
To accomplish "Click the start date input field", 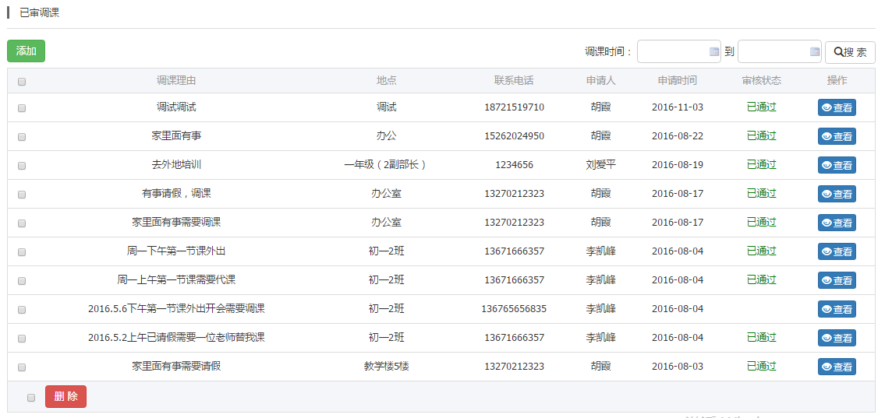I will tap(672, 51).
